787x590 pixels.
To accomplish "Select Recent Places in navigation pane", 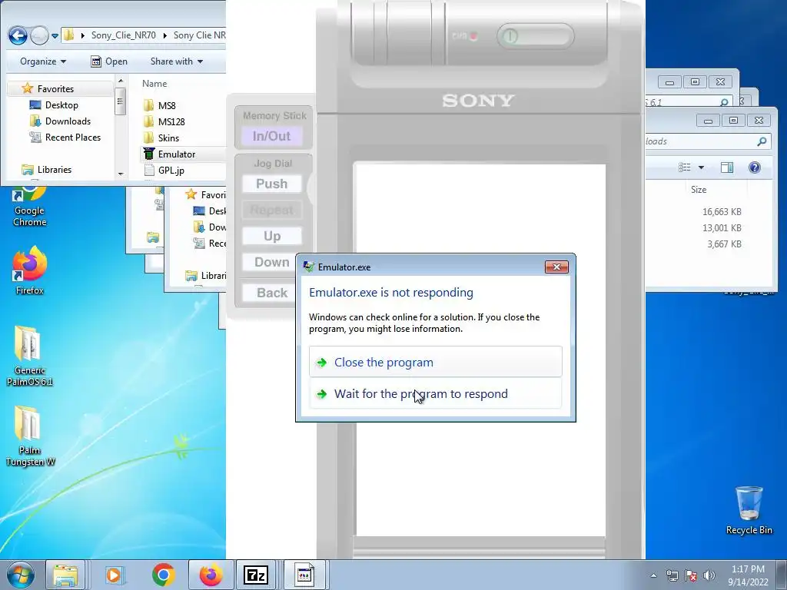I will click(x=73, y=137).
